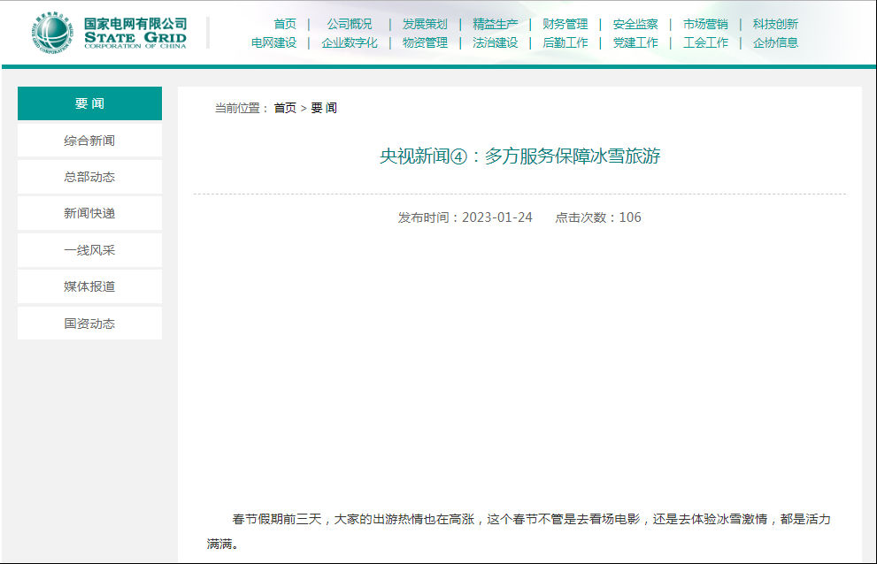Go to 企业数字化 section
This screenshot has width=877, height=564.
[350, 42]
